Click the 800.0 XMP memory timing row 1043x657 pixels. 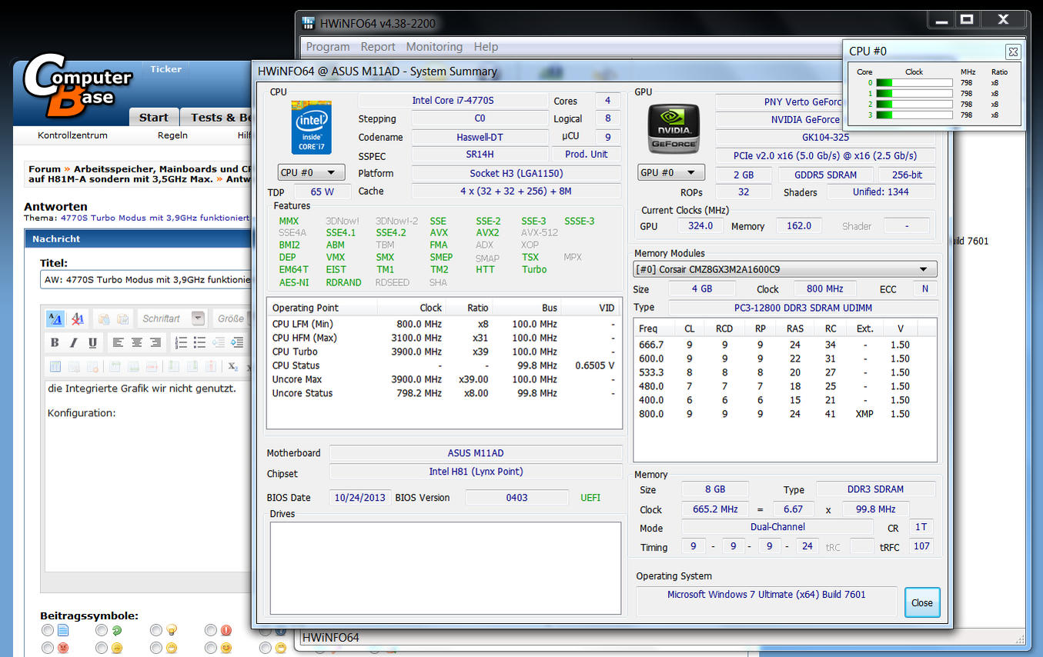pos(784,414)
